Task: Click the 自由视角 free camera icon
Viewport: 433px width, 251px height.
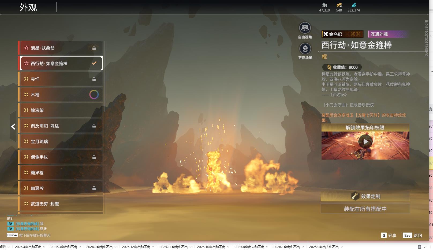Action: 305,28
